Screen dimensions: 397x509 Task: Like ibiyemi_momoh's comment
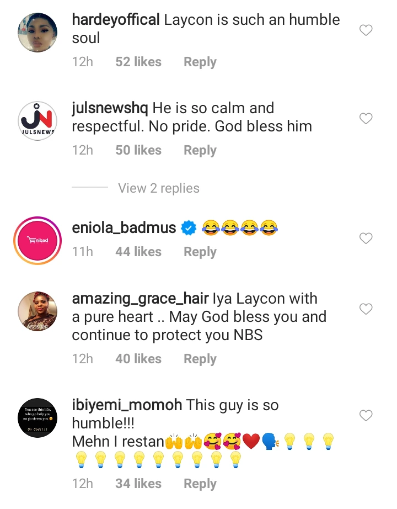366,415
